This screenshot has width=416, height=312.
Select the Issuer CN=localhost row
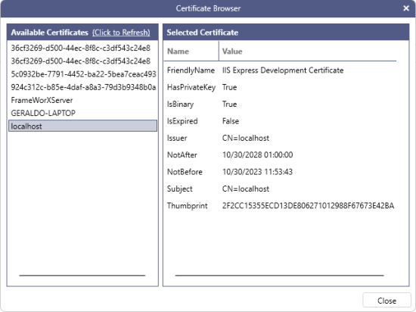280,138
